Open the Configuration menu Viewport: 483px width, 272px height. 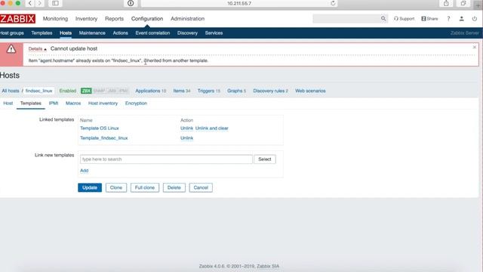coord(147,18)
